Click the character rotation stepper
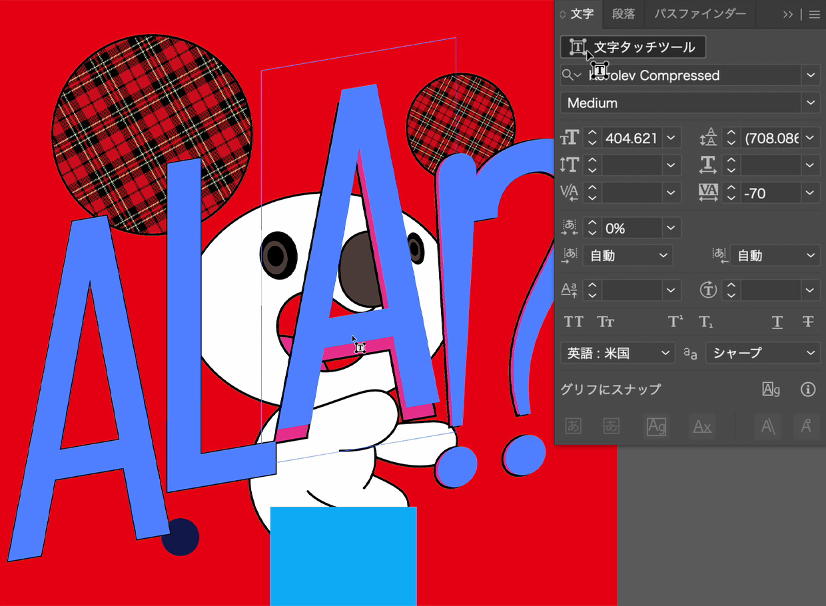The width and height of the screenshot is (826, 606). pyautogui.click(x=731, y=290)
